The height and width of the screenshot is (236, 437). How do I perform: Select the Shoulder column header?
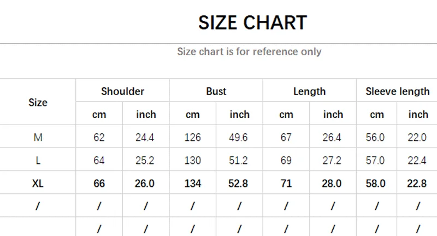(x=122, y=91)
